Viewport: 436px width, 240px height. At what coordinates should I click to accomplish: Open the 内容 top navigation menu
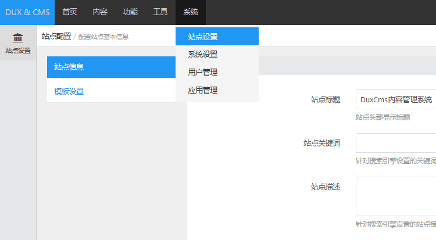tap(100, 12)
